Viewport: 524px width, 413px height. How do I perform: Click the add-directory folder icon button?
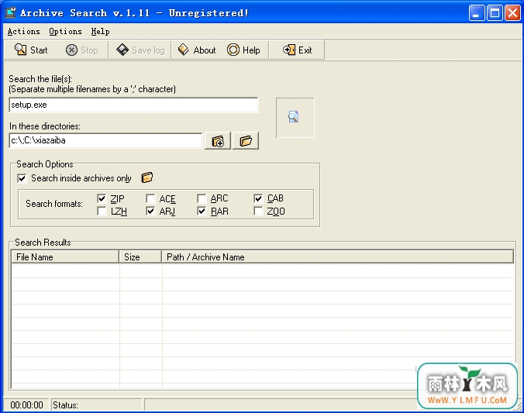pyautogui.click(x=218, y=141)
